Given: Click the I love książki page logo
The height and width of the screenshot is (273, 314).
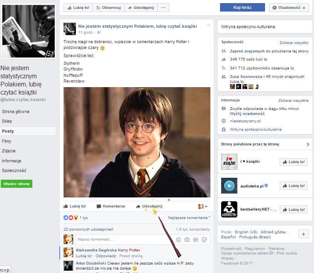Looking at the screenshot, I should pyautogui.click(x=229, y=162).
